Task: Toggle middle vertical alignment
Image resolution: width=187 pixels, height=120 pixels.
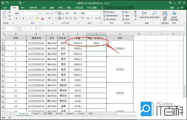Action: [59, 13]
